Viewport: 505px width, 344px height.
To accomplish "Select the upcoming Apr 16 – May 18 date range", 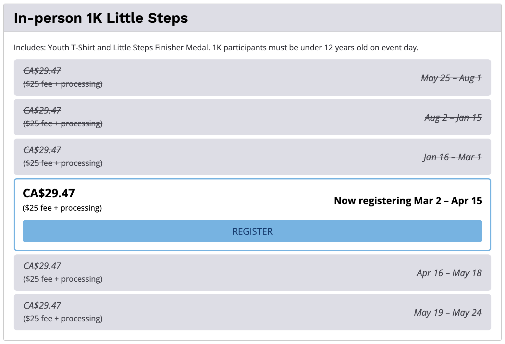I will (x=449, y=273).
